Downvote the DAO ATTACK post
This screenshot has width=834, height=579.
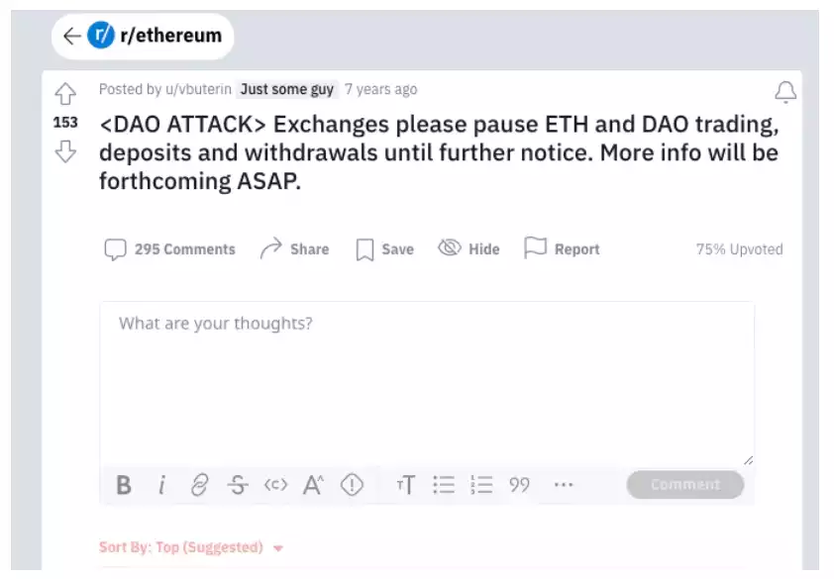click(x=65, y=151)
